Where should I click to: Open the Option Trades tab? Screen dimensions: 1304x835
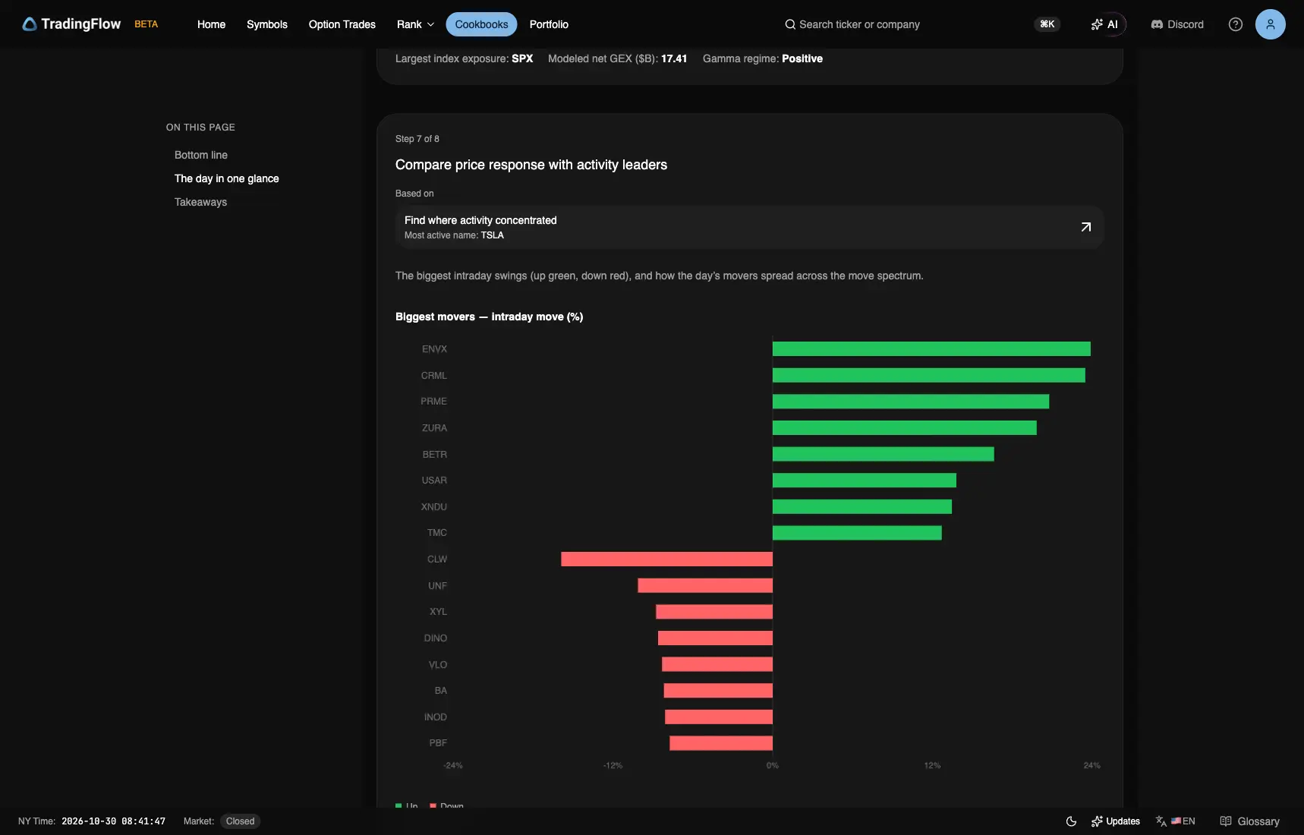point(342,24)
